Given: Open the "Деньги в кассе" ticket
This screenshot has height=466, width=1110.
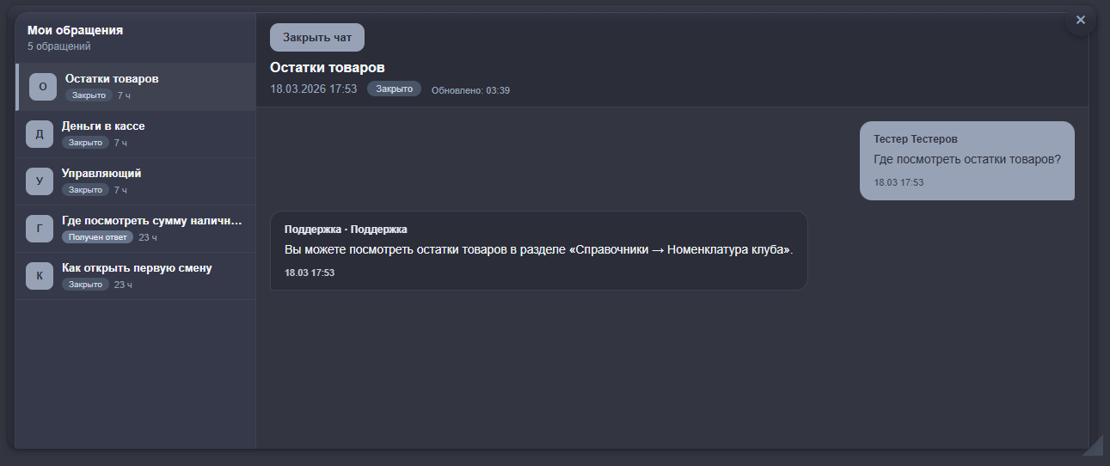Looking at the screenshot, I should tap(103, 126).
